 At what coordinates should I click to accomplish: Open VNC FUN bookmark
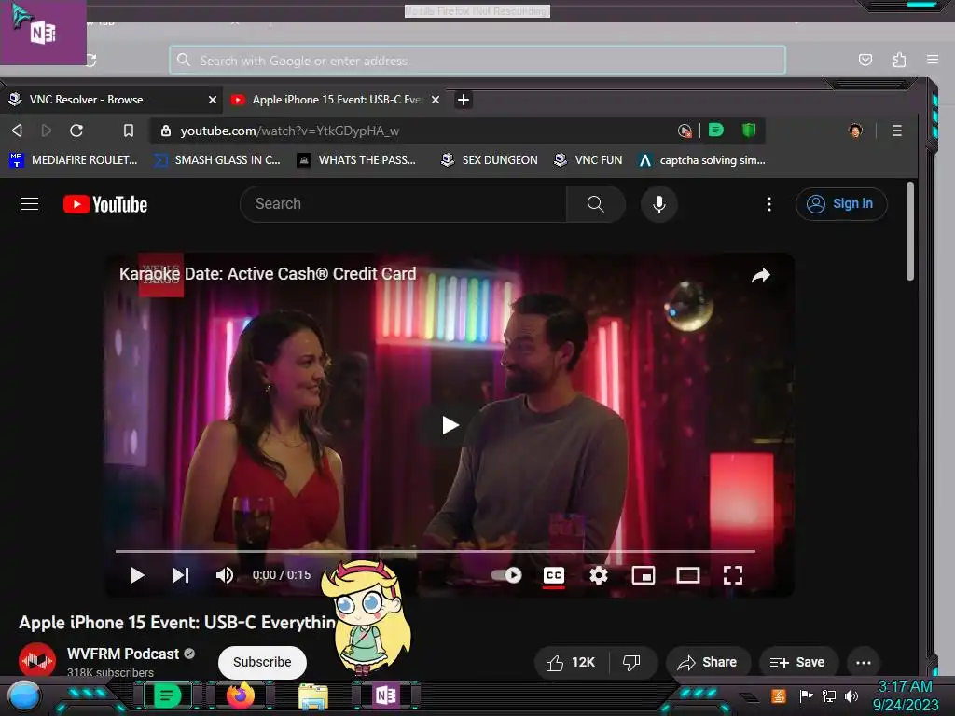point(588,160)
